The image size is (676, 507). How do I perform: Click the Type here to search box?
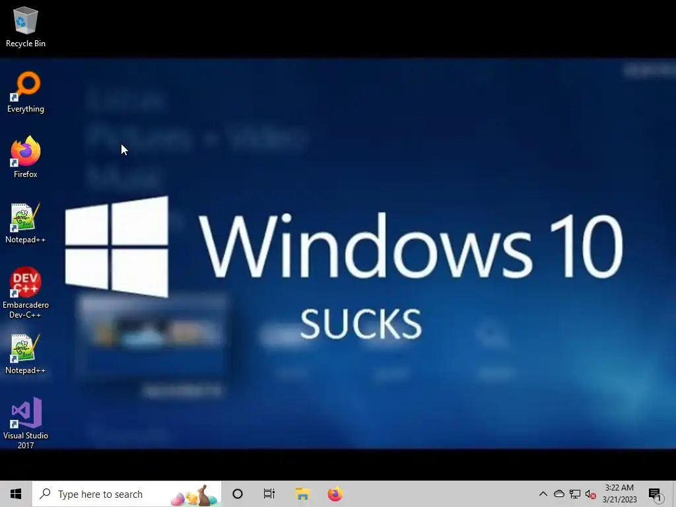click(x=127, y=494)
